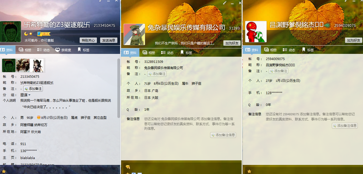Open 标签 tab in middle profile window
The height and width of the screenshot is (174, 363).
click(186, 52)
